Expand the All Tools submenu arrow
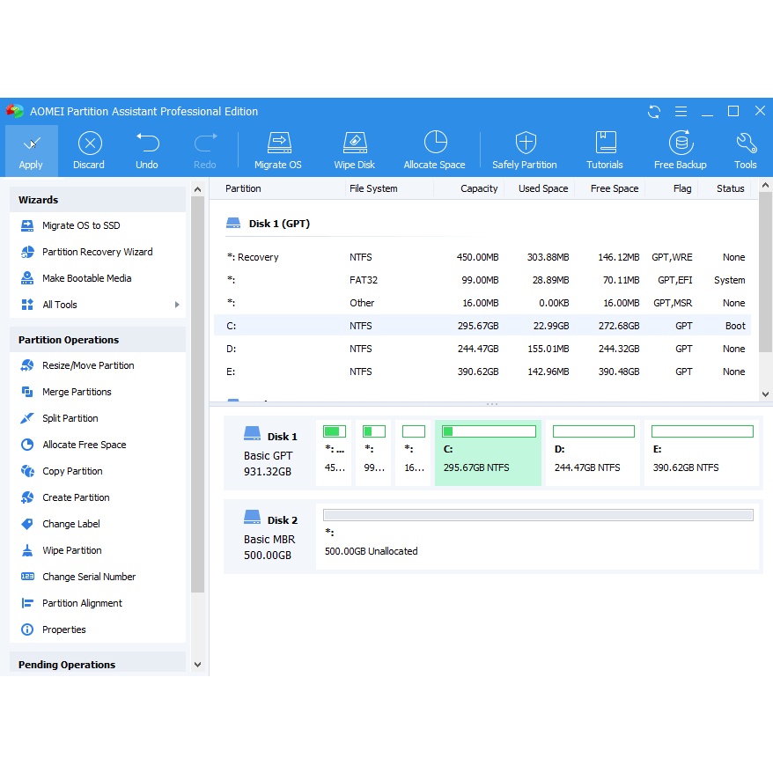The image size is (773, 773). click(177, 305)
